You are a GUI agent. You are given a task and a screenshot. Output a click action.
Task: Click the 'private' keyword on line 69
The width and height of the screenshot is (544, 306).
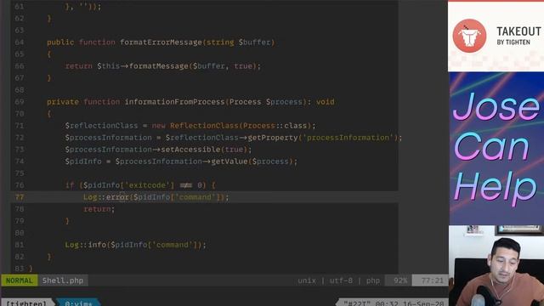coord(63,102)
